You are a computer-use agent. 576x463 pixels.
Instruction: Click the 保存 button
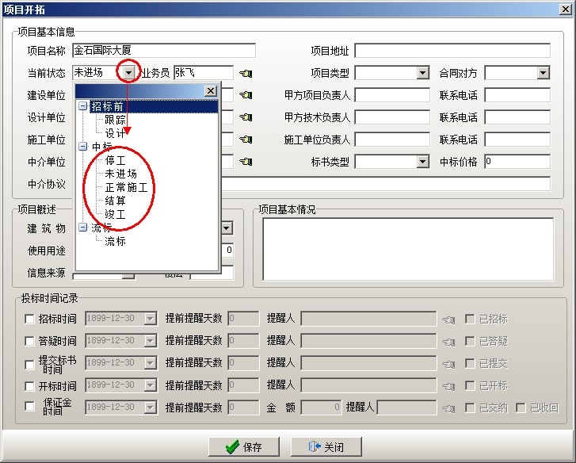[244, 446]
